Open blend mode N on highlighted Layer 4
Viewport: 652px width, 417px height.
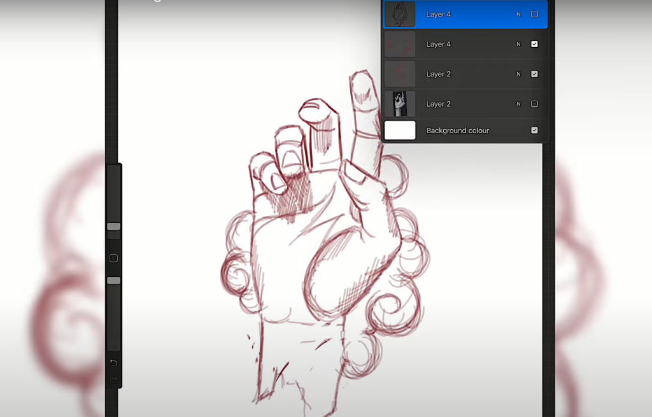click(x=518, y=14)
